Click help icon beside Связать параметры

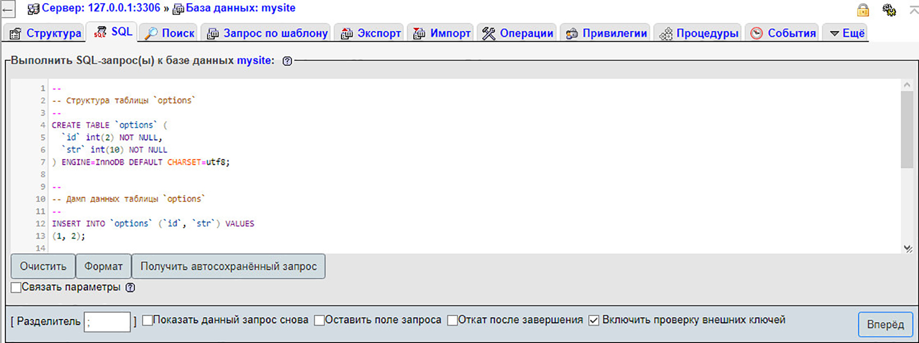tap(130, 287)
